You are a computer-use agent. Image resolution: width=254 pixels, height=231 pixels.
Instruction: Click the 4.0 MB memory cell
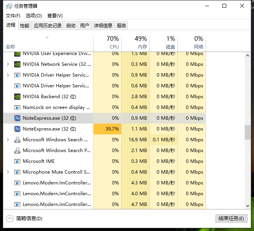pyautogui.click(x=135, y=194)
